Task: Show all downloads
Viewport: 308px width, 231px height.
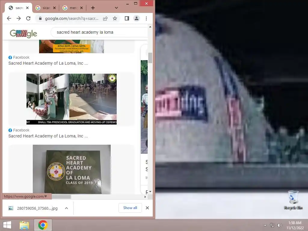Action: tap(130, 208)
